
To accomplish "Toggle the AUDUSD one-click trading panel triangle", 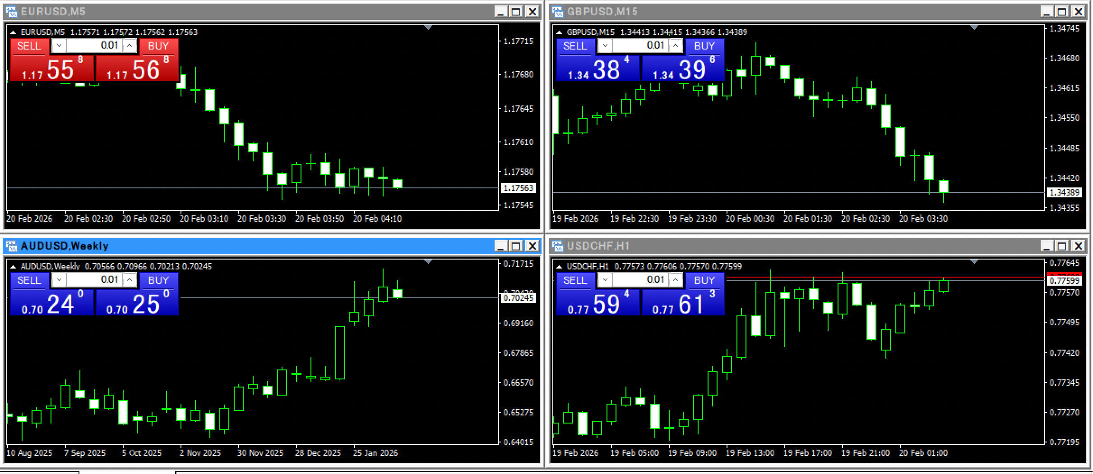I will [13, 267].
